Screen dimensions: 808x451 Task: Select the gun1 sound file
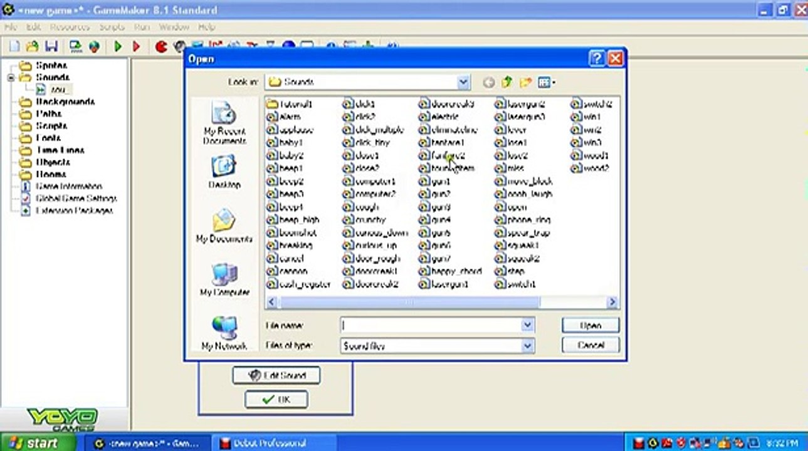click(x=434, y=181)
